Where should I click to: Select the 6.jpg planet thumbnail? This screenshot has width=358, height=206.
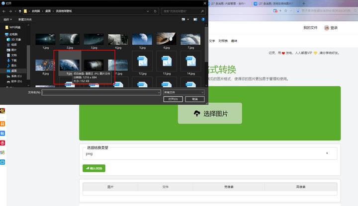[167, 39]
